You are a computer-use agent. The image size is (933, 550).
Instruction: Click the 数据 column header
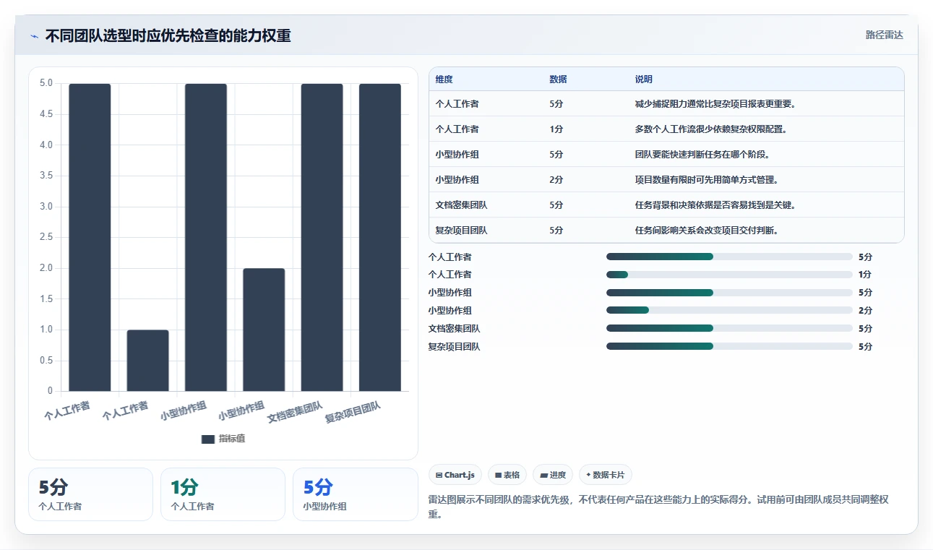(558, 80)
